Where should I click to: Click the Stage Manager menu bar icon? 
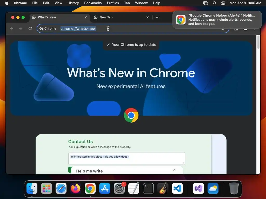click(x=205, y=3)
